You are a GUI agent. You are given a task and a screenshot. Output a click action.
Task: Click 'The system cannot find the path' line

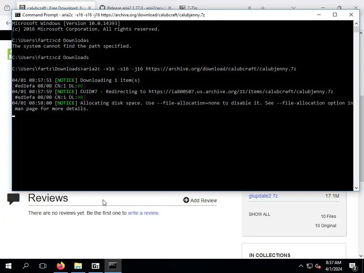(71, 46)
